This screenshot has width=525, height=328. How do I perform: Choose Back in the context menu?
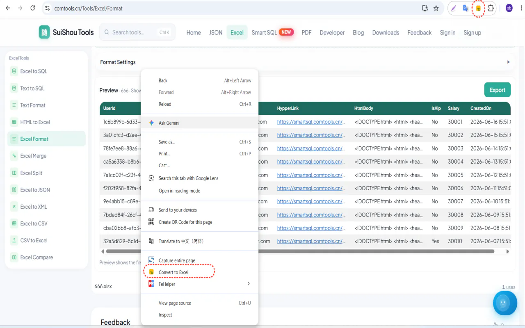coord(200,81)
